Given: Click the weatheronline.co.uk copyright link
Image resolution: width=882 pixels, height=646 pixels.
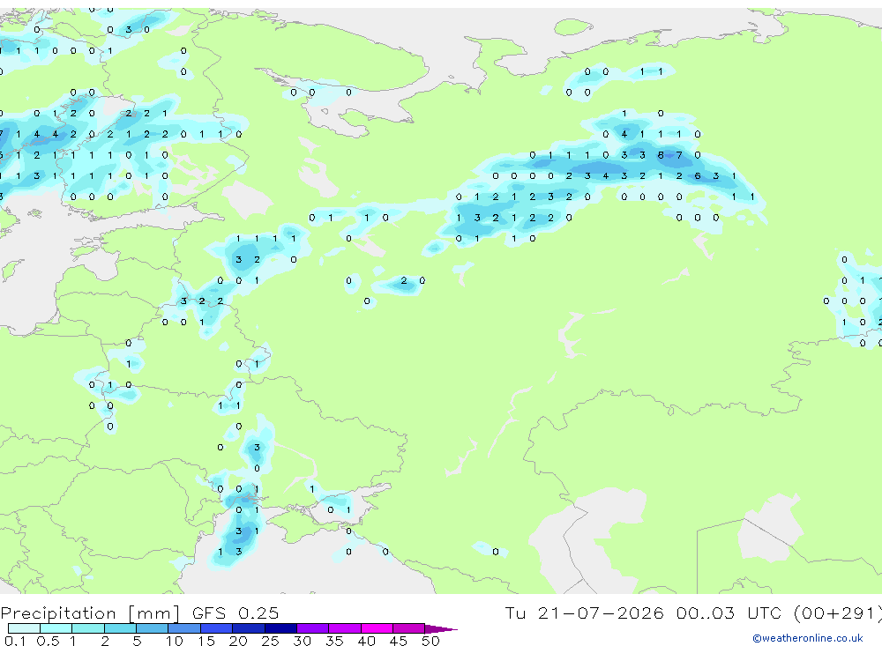Looking at the screenshot, I should 808,638.
